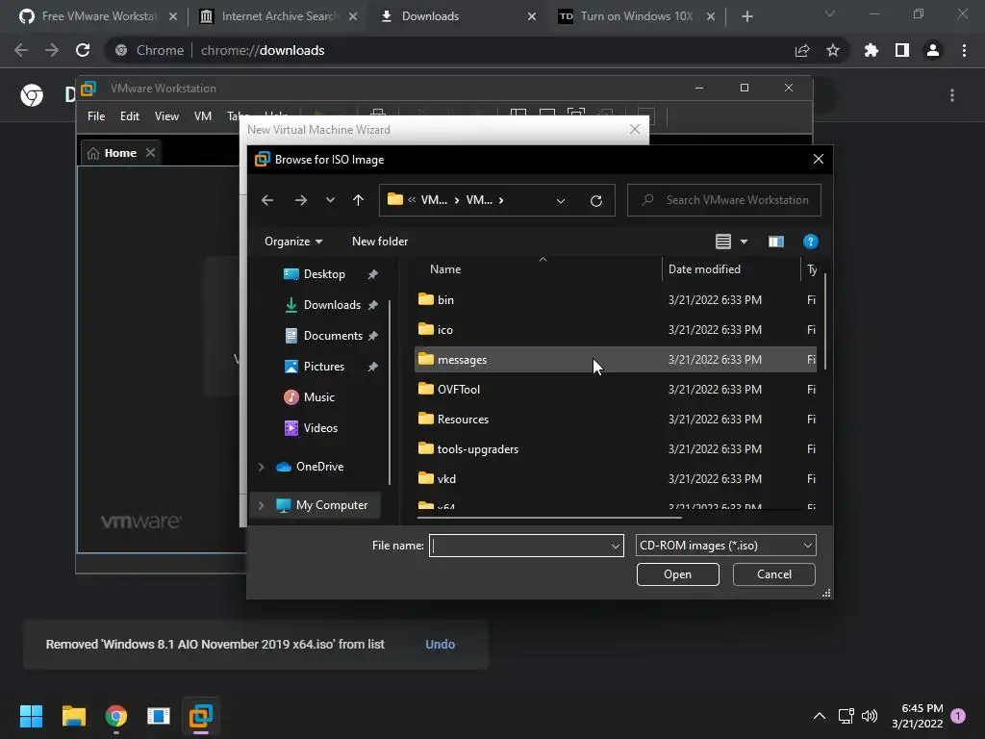Click the Open button
This screenshot has width=985, height=739.
point(678,574)
